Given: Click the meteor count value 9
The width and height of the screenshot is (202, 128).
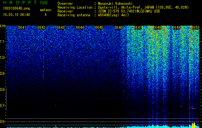Looking at the screenshot, I should tap(46, 15).
